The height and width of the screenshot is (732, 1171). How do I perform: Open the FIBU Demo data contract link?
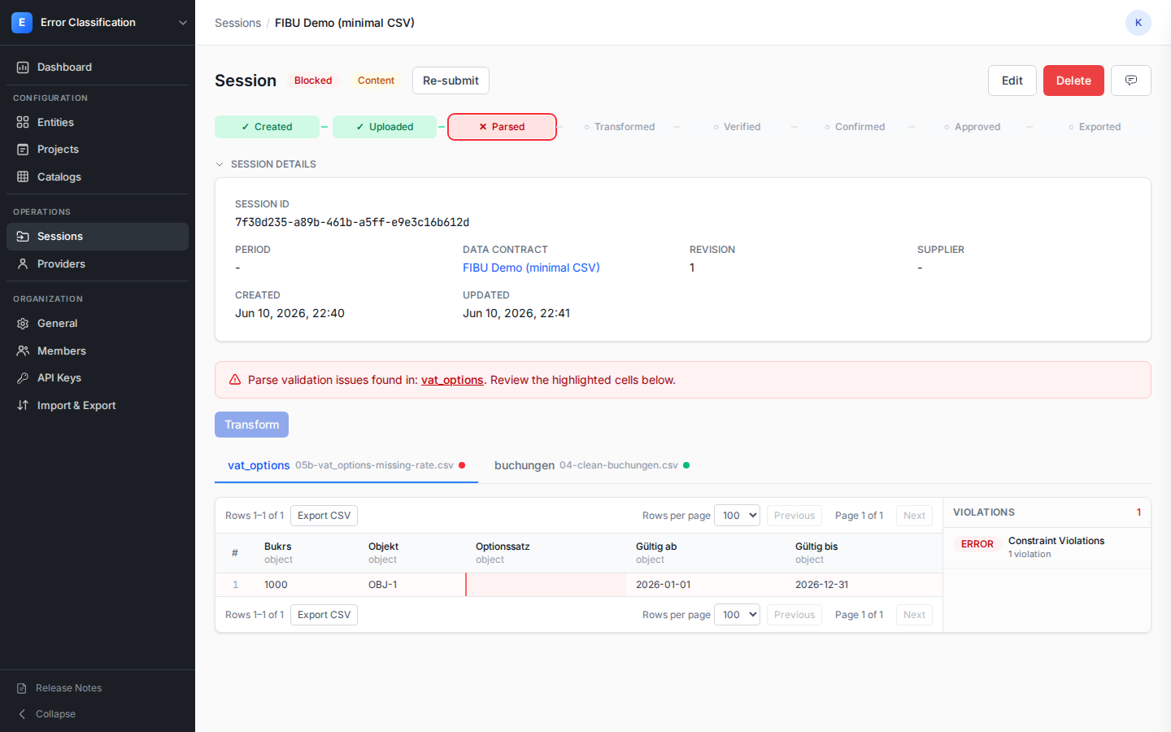(531, 268)
